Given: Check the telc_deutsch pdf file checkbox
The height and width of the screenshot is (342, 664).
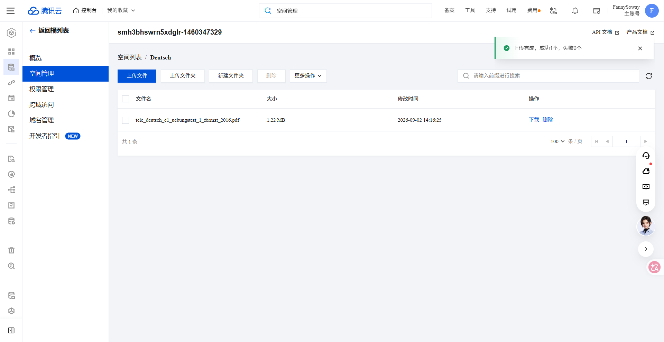Looking at the screenshot, I should pyautogui.click(x=126, y=120).
